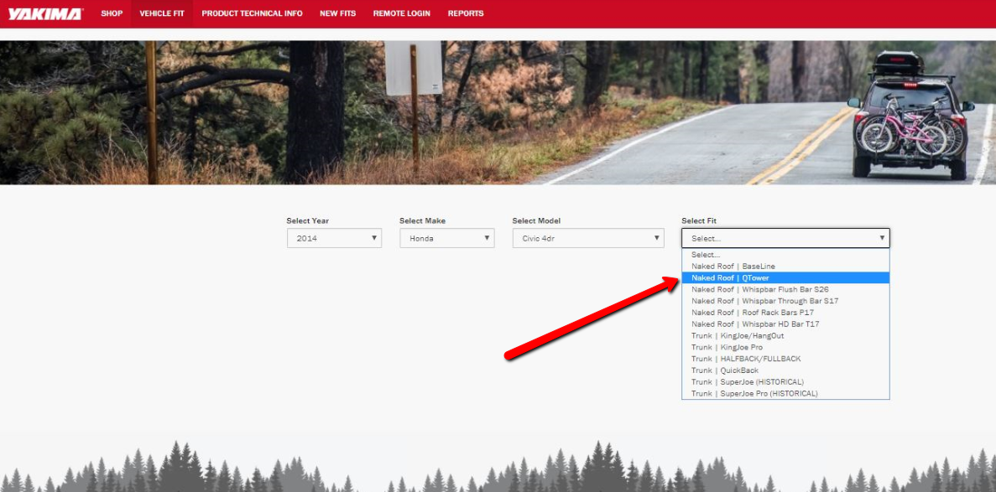Image resolution: width=996 pixels, height=492 pixels.
Task: Select Naked Roof | QTower option
Action: point(785,277)
